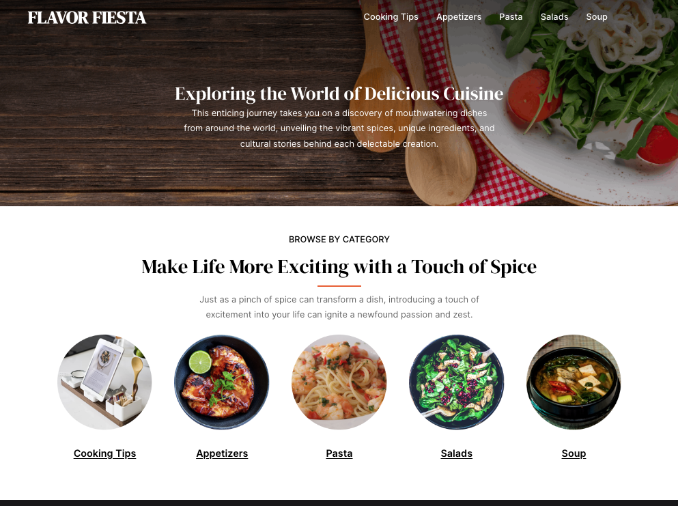Visit the underlined Pasta category link
The width and height of the screenshot is (678, 506).
click(339, 453)
